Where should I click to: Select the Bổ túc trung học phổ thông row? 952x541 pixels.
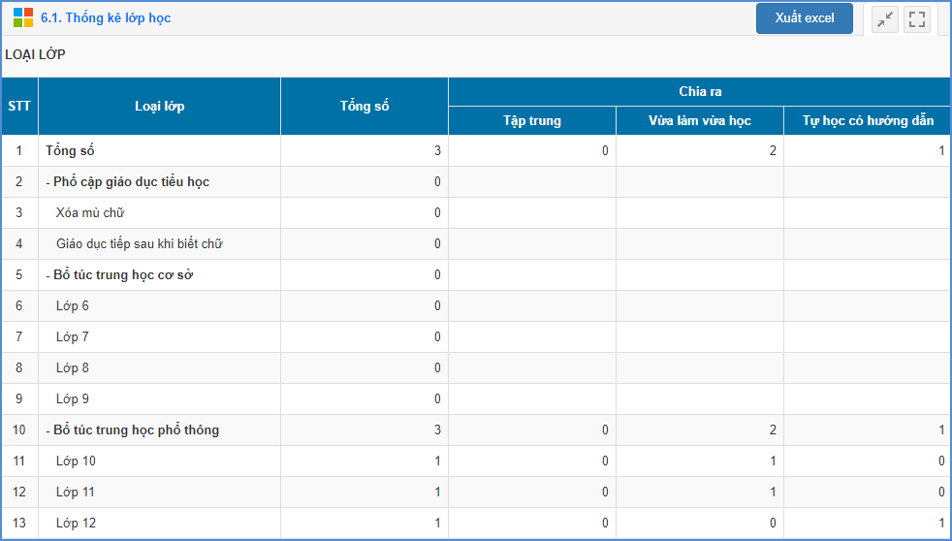pos(132,430)
